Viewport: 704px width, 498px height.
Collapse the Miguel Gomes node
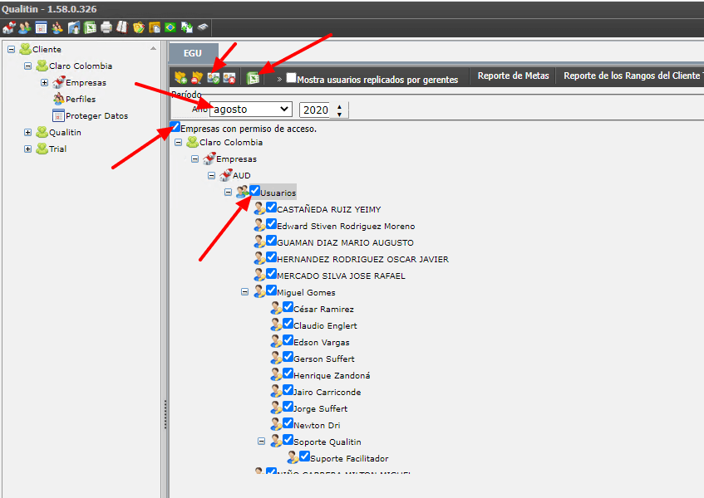(244, 292)
